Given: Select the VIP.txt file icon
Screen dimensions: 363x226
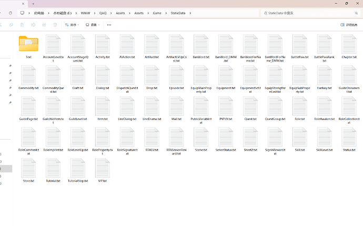Looking at the screenshot, I should [x=103, y=168].
